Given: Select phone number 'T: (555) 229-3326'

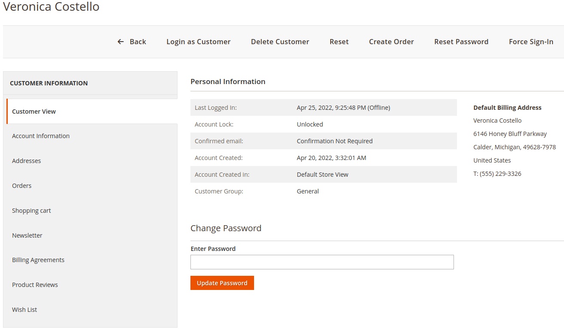Looking at the screenshot, I should pos(497,174).
